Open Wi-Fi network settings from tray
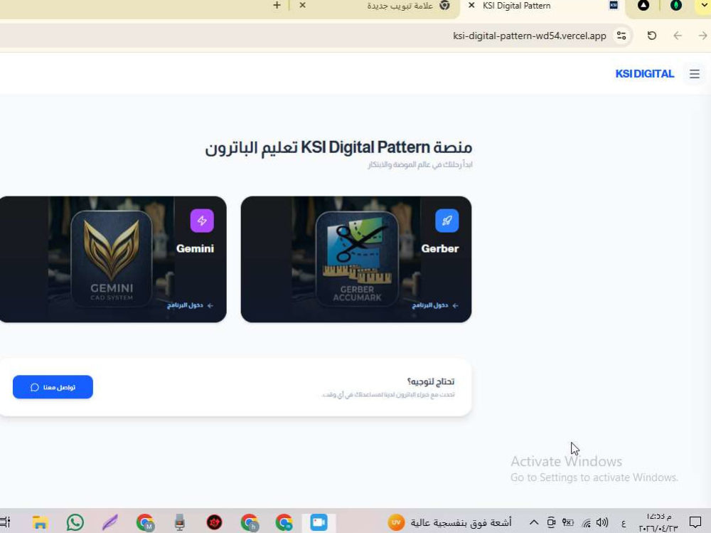 (x=587, y=523)
